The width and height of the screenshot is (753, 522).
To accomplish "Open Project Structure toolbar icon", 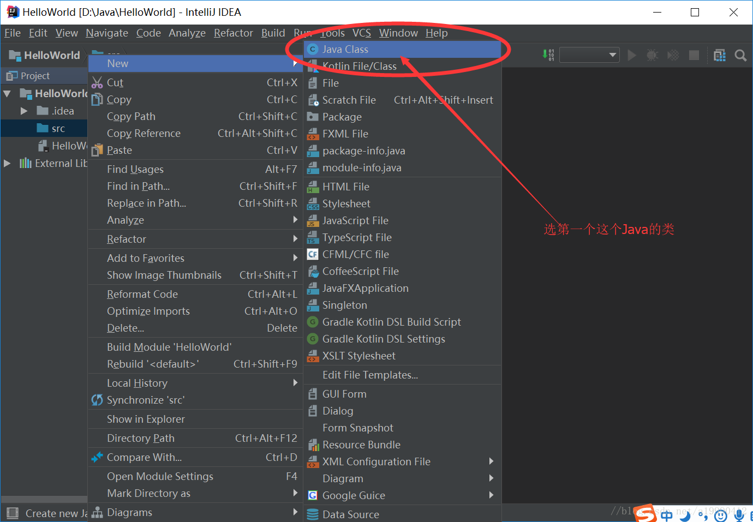I will (x=720, y=55).
